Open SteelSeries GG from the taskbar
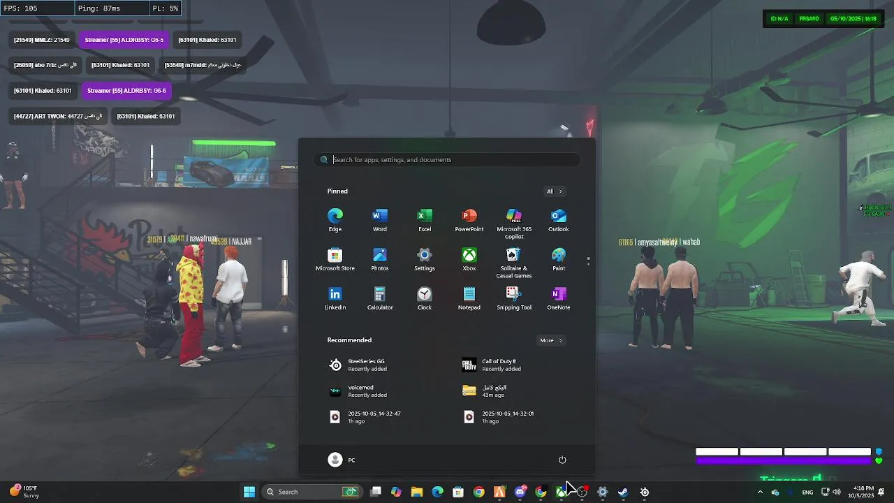 point(644,492)
